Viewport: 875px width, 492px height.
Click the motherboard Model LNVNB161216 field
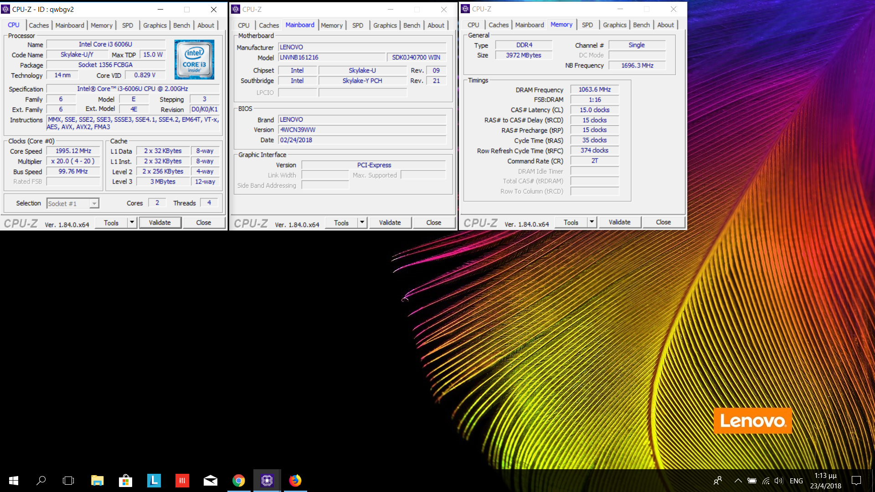[332, 57]
